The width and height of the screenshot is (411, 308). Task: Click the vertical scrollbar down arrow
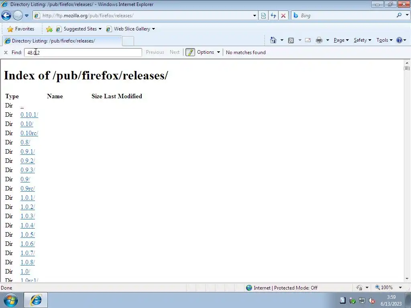(407, 279)
